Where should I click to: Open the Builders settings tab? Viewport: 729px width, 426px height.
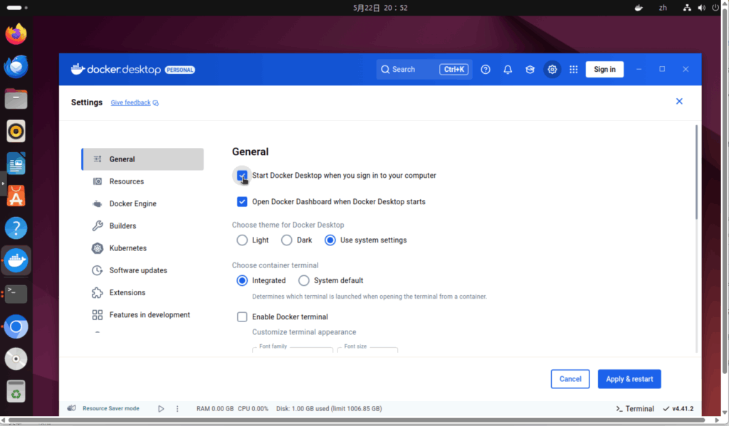pos(142,225)
